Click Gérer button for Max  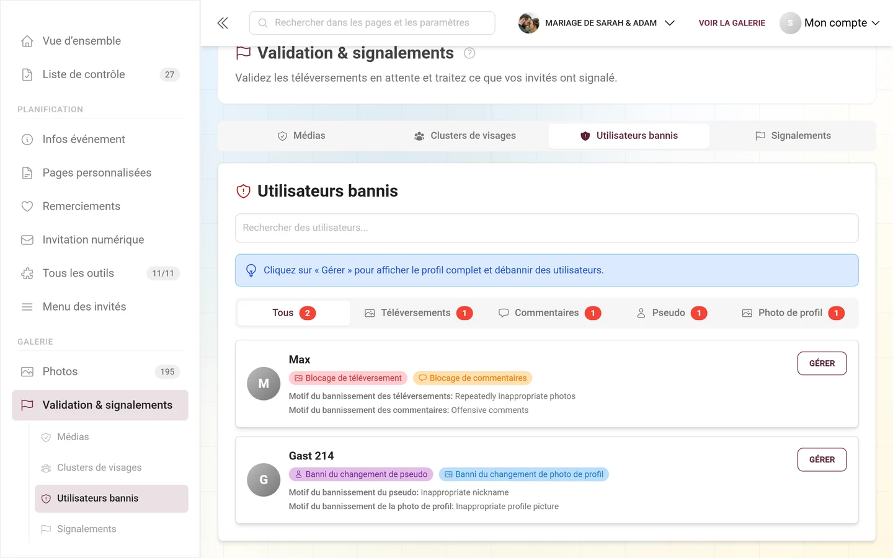pyautogui.click(x=822, y=363)
